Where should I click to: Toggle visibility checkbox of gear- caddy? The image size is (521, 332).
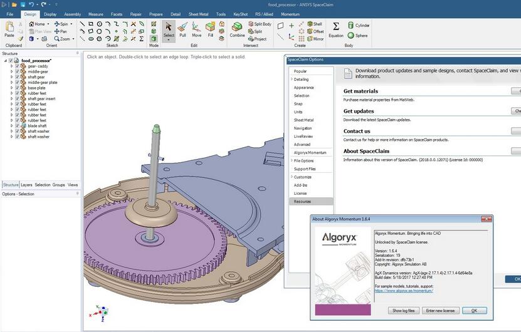(18, 66)
